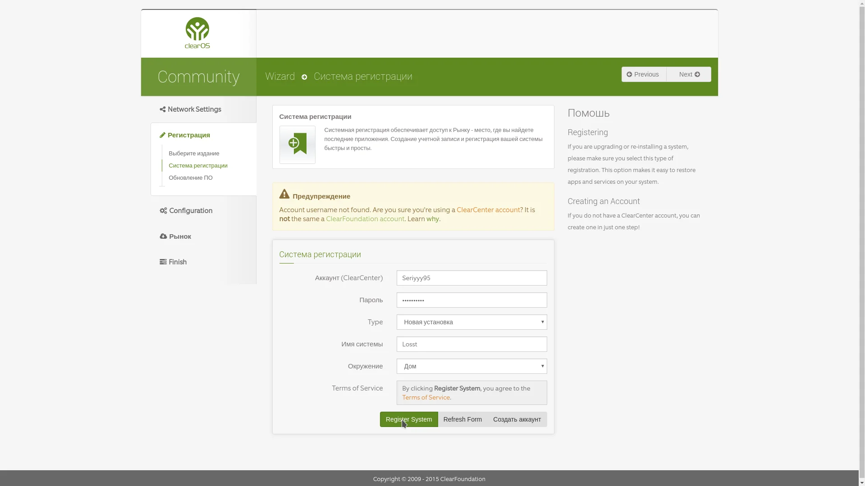Click Создать аккаунт button
865x486 pixels.
click(517, 419)
